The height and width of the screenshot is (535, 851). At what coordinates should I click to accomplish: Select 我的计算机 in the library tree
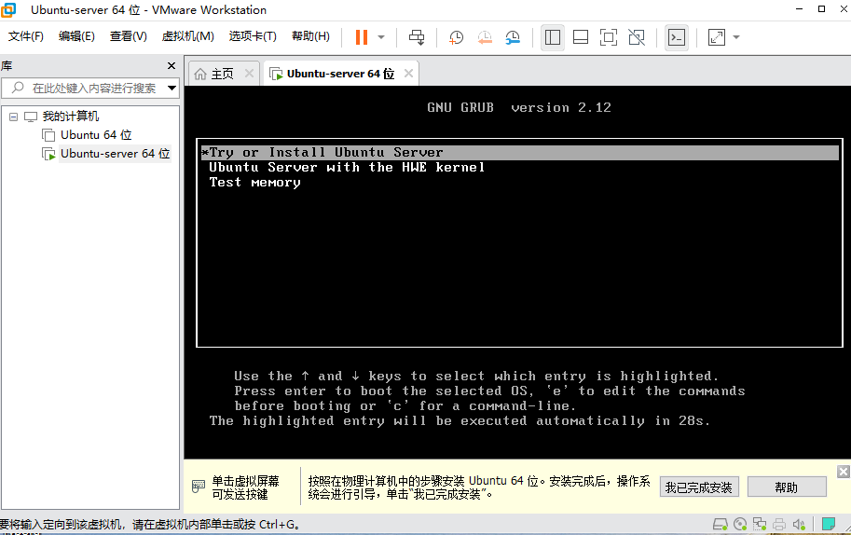click(71, 117)
